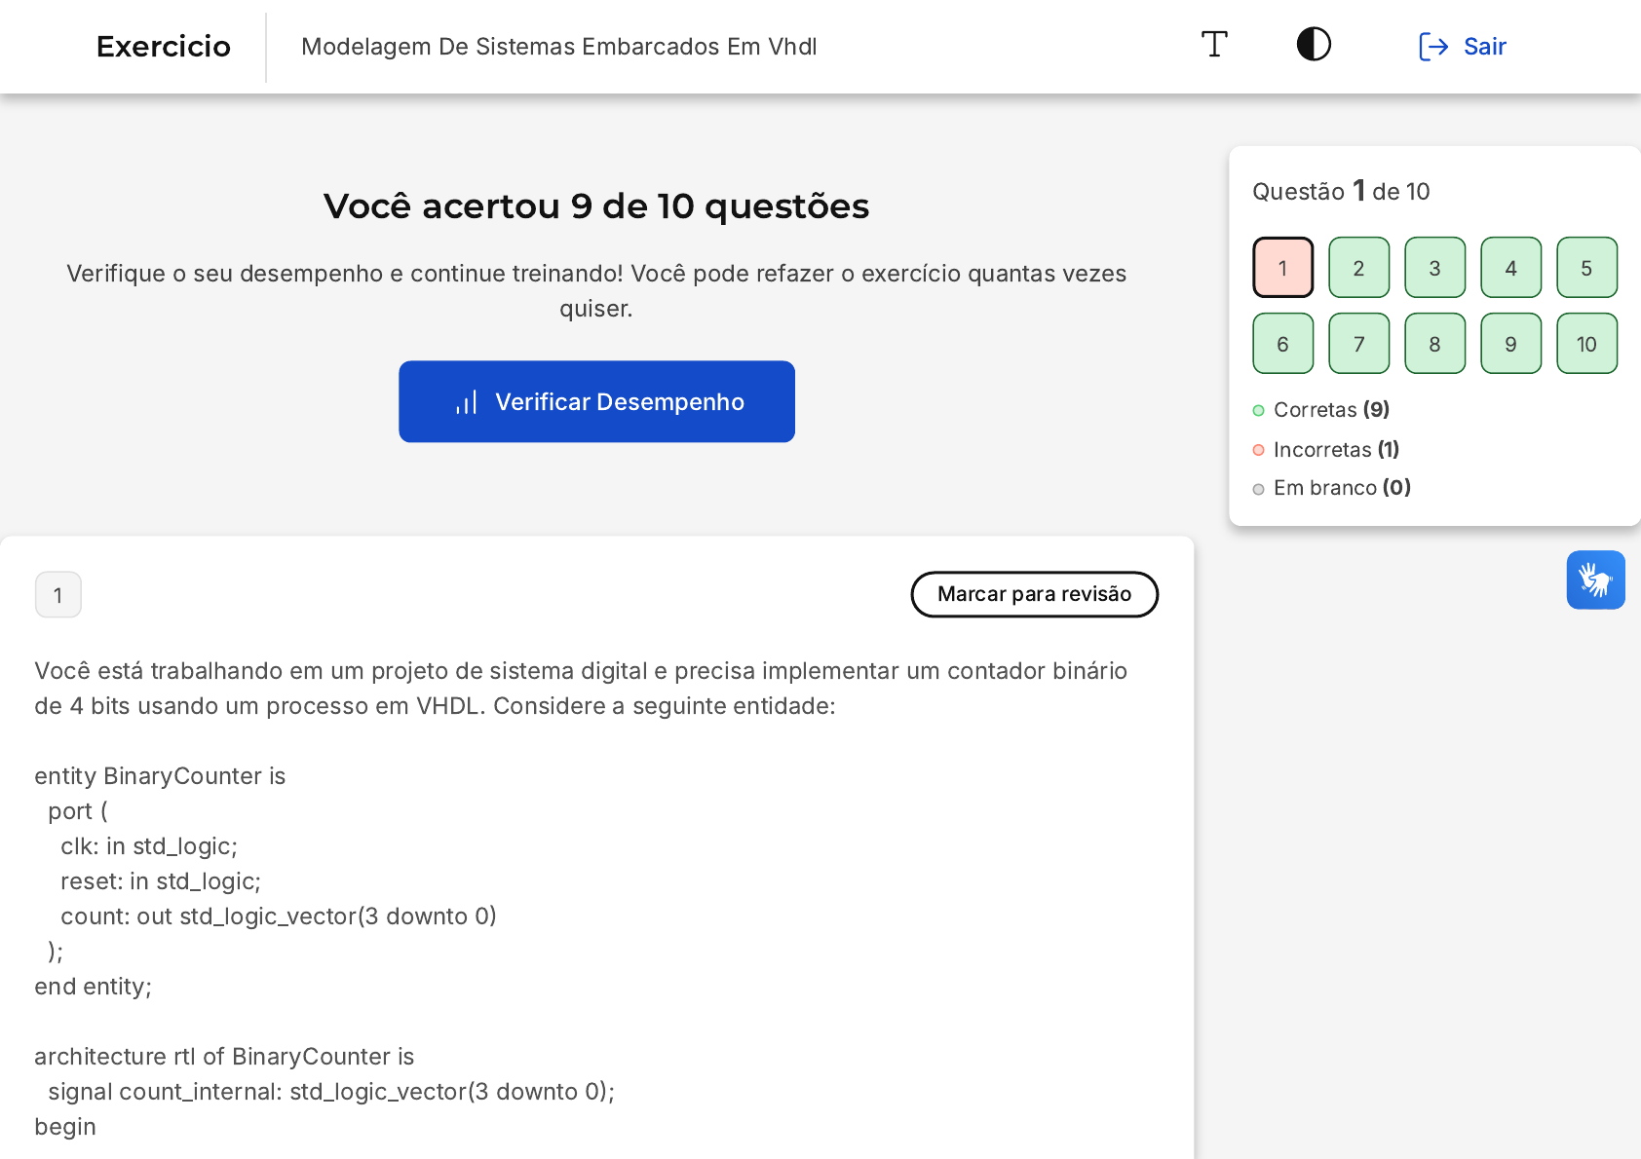This screenshot has width=1641, height=1159.
Task: Click the Exercicio header title
Action: pyautogui.click(x=164, y=47)
